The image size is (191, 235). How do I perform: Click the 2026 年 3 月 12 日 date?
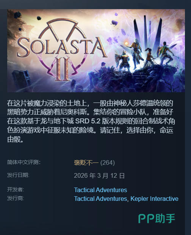99,176
